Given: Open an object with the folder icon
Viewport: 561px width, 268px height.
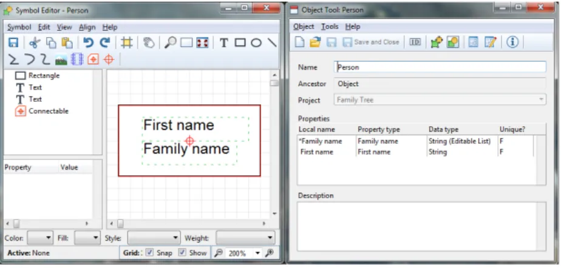Looking at the screenshot, I should click(315, 42).
